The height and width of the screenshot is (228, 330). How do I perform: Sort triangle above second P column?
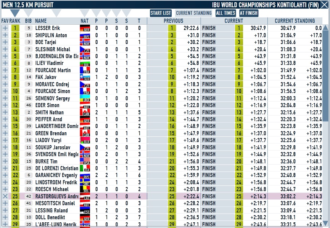click(106, 13)
